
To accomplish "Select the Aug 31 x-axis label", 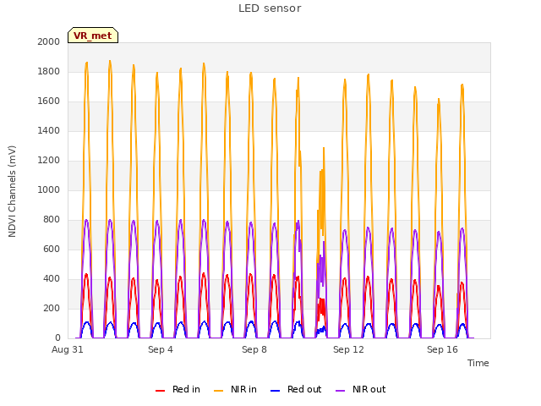I will (68, 349).
